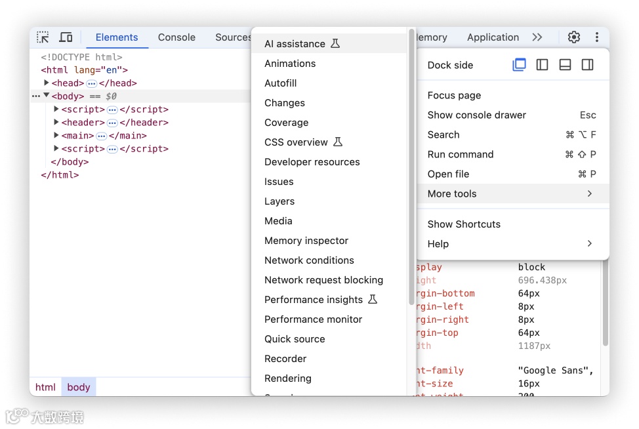Open actions dots beside the body row

(x=36, y=96)
